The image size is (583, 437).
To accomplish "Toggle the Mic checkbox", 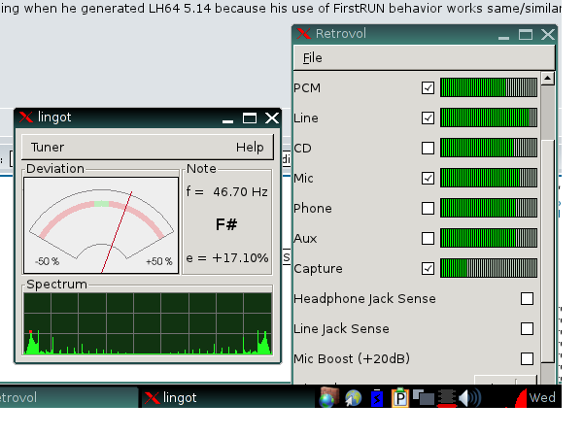I will 428,179.
